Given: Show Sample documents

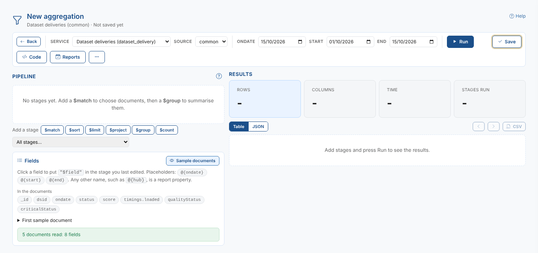Looking at the screenshot, I should (193, 161).
